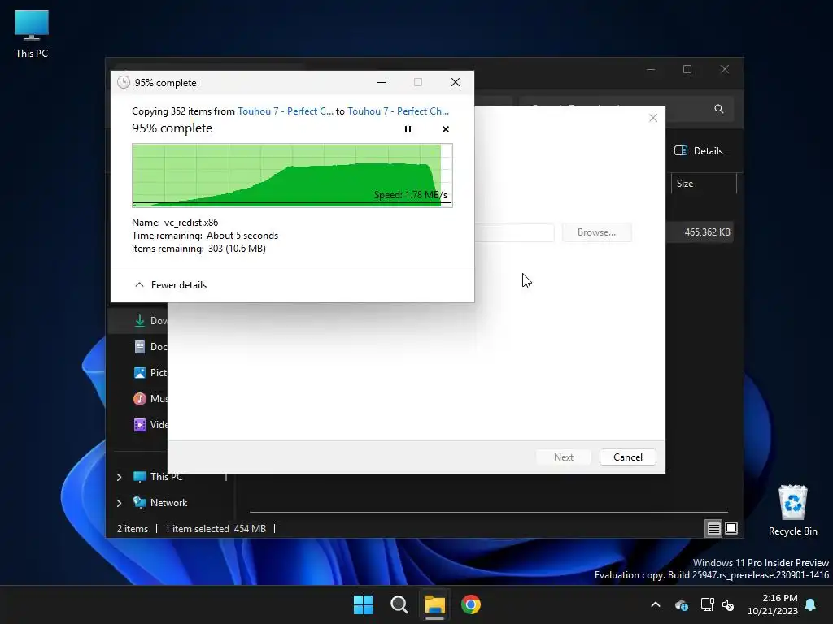The height and width of the screenshot is (624, 833).
Task: Click Cancel in the extract wizard
Action: click(x=627, y=457)
